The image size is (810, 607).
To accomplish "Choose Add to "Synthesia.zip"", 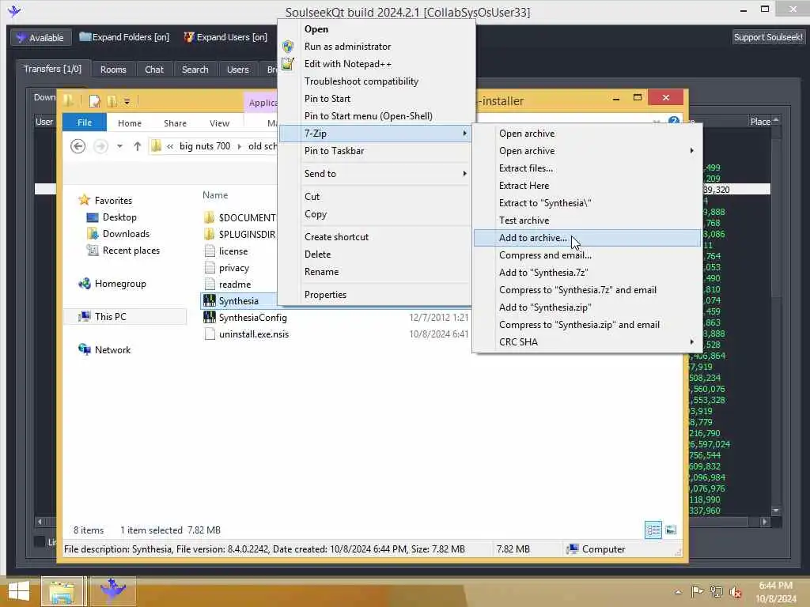I will click(x=587, y=307).
